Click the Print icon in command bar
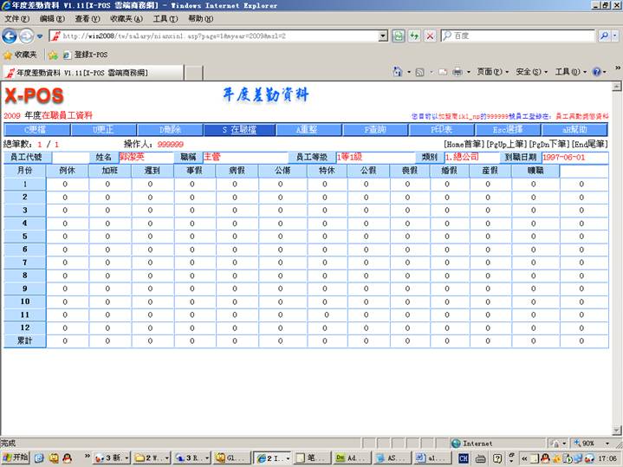 click(x=457, y=72)
